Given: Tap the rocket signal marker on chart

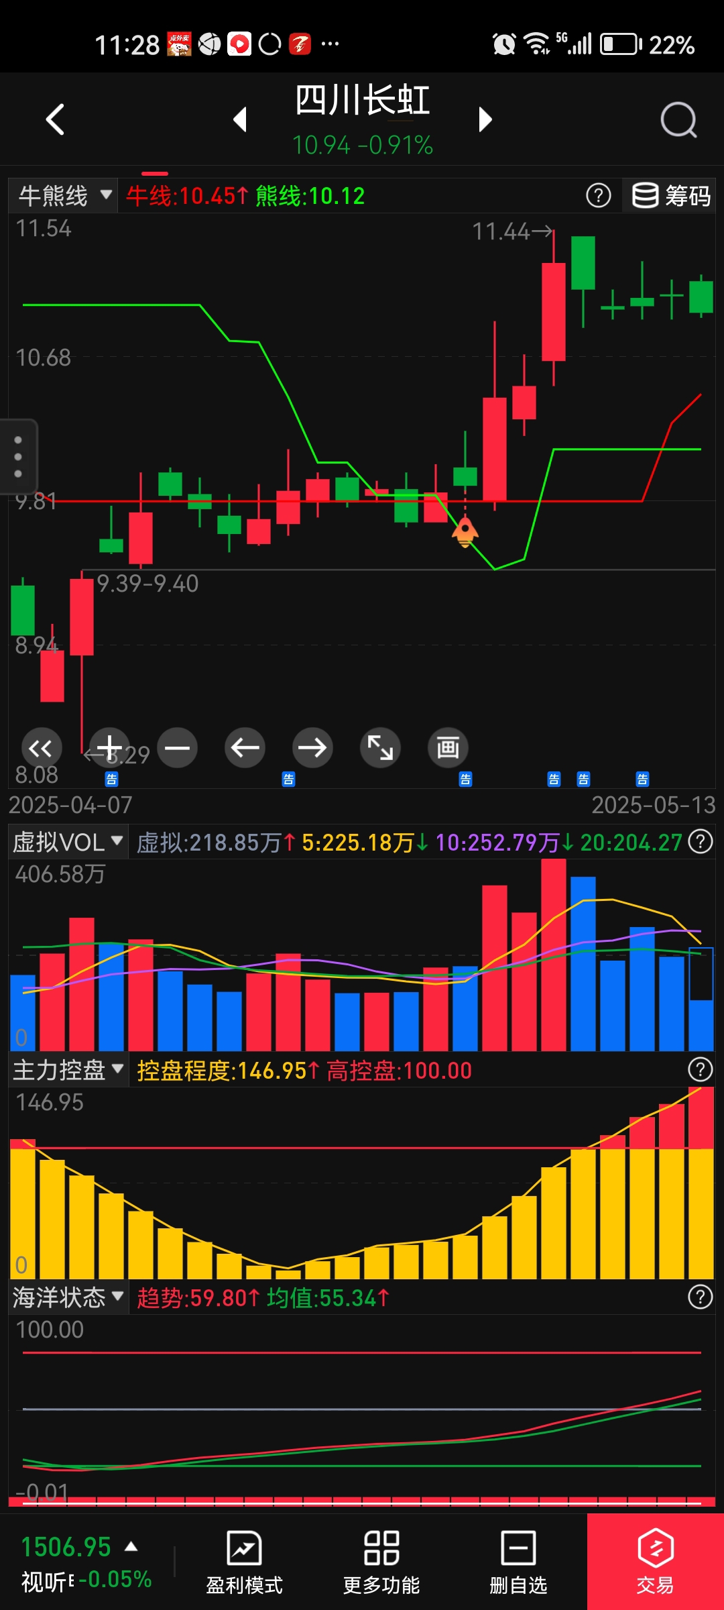Looking at the screenshot, I should point(465,533).
